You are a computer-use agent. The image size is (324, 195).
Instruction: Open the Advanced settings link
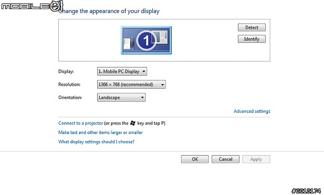252,111
